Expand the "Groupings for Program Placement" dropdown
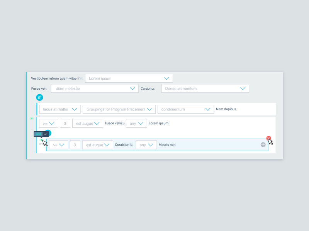This screenshot has width=309, height=231. (x=119, y=109)
